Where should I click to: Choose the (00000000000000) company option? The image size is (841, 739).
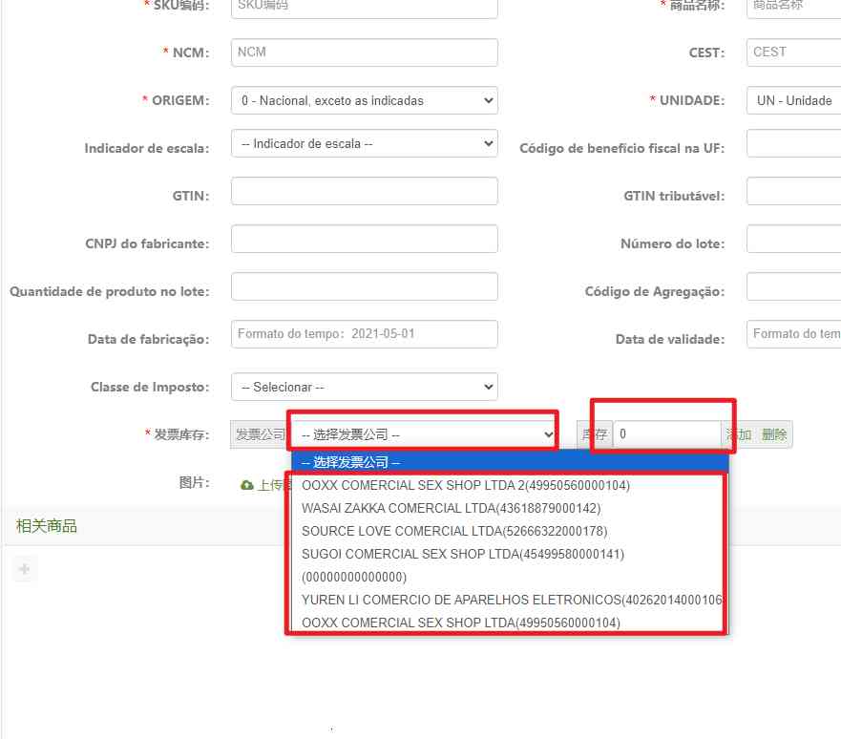[353, 577]
